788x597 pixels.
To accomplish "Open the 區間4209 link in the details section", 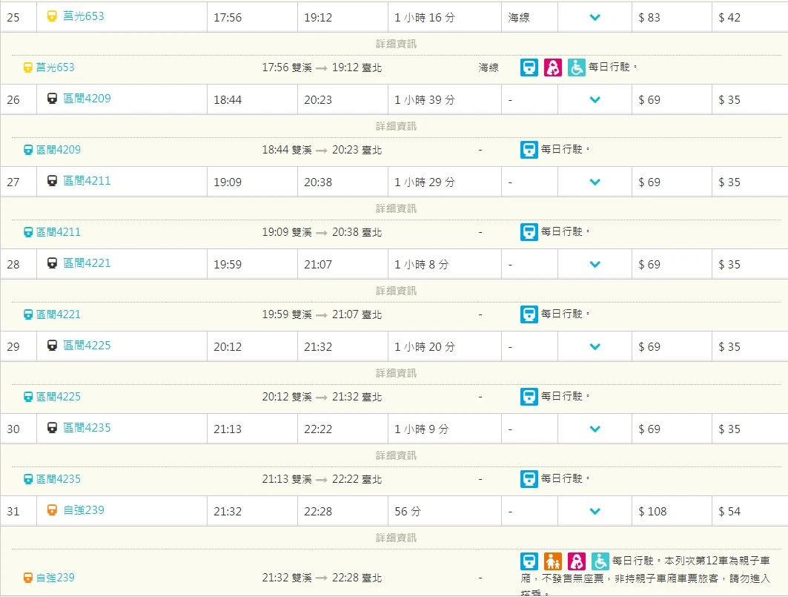I will point(59,150).
